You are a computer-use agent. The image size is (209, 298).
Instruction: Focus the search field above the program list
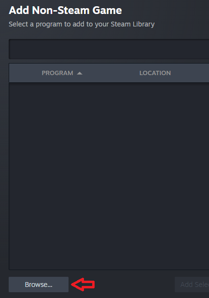[x=109, y=49]
